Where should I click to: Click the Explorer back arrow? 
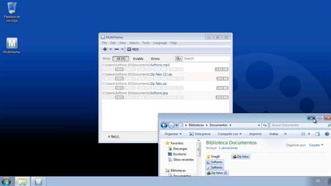[164, 125]
